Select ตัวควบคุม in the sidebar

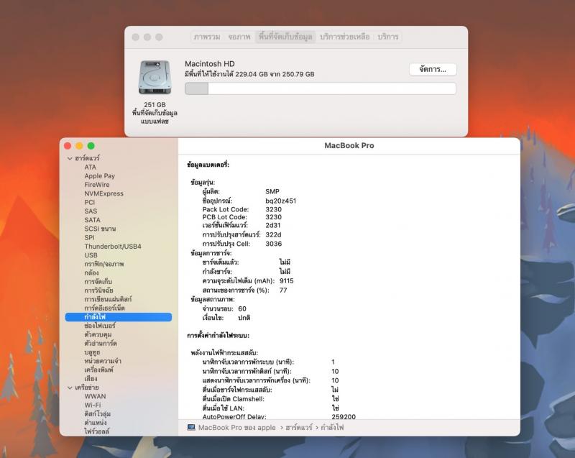point(98,334)
